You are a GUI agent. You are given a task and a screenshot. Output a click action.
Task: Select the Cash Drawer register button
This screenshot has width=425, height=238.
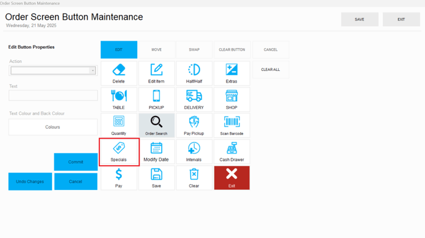pos(232,152)
